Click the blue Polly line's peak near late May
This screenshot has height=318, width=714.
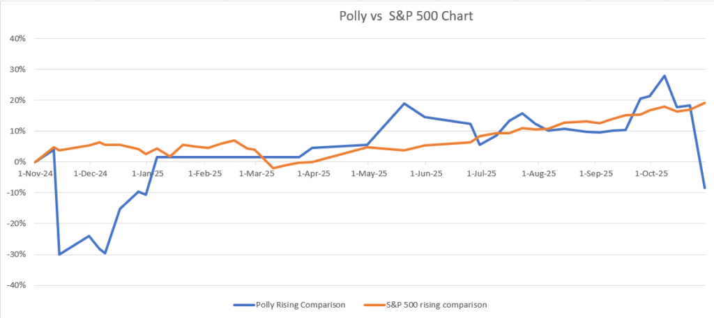coord(404,104)
